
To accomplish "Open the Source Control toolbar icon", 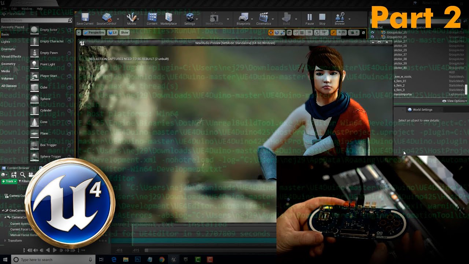I will coord(106,19).
